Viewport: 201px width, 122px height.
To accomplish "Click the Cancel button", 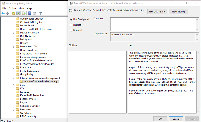I will (176, 119).
